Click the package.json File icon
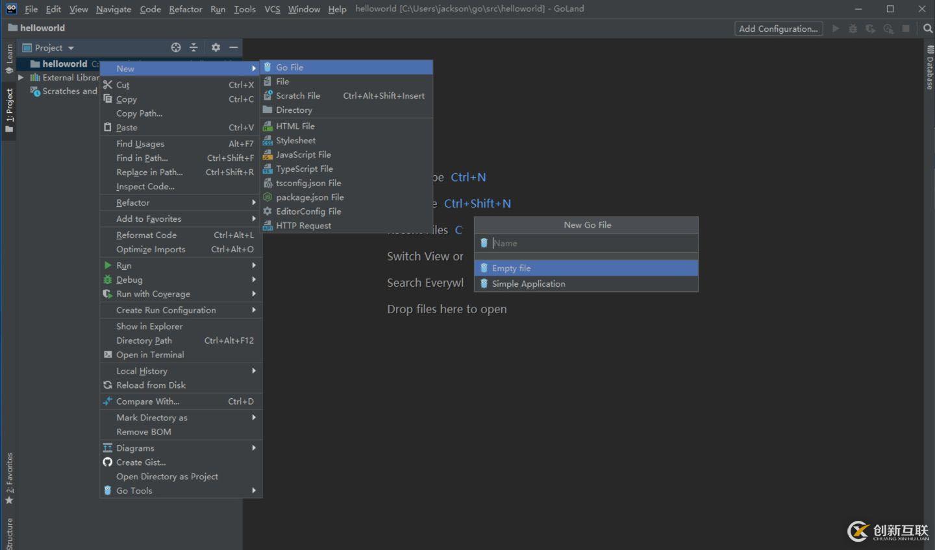Image resolution: width=935 pixels, height=550 pixels. point(268,197)
